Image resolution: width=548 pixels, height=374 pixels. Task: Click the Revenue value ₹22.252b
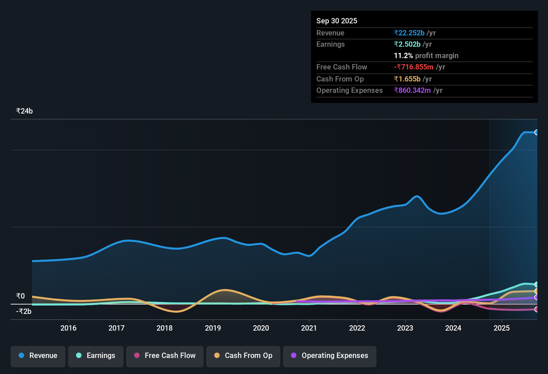click(409, 33)
